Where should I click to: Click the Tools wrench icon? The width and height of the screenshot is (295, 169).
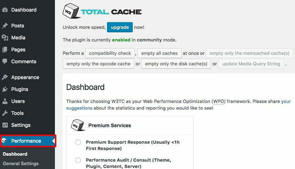pyautogui.click(x=5, y=113)
